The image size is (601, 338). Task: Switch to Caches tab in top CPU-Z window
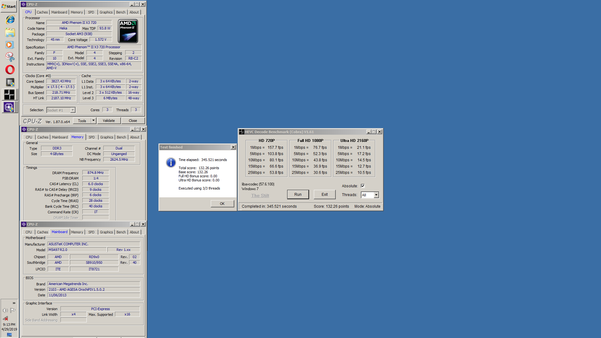[x=42, y=12]
